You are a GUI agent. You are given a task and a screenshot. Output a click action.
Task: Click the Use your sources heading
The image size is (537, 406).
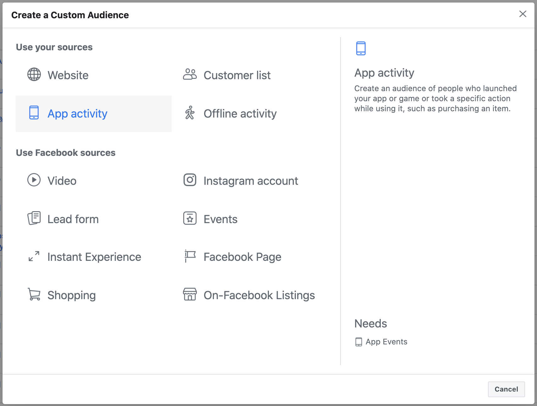(x=54, y=47)
